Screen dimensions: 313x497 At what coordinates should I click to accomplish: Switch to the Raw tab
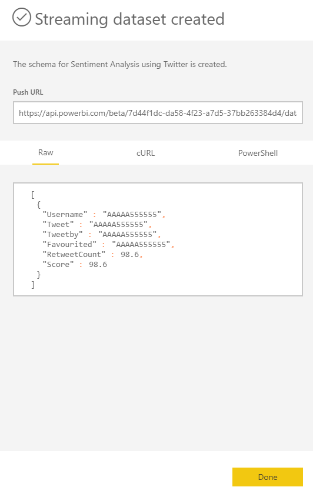(x=46, y=153)
